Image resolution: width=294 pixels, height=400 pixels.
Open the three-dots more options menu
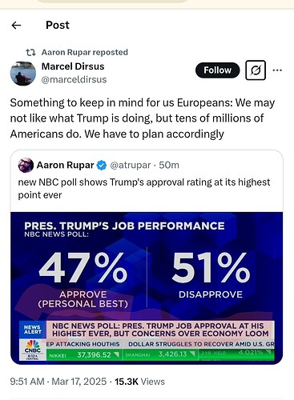[x=277, y=70]
